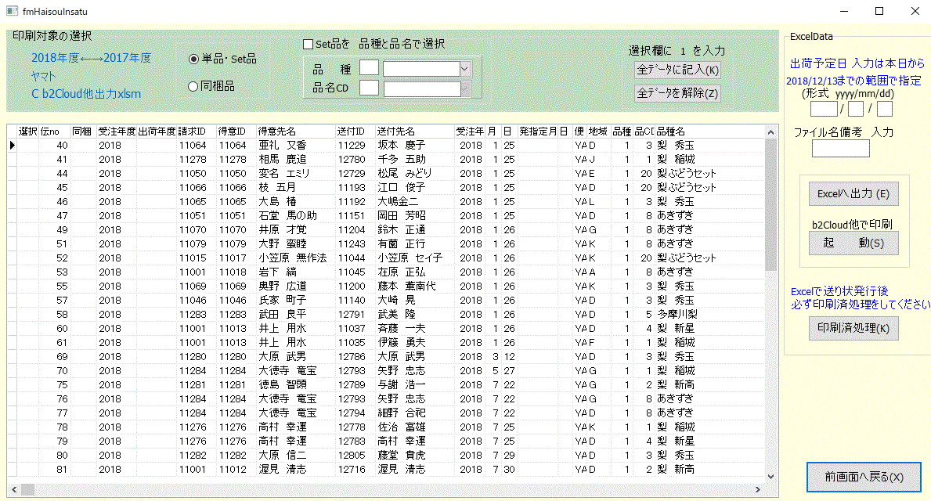Viewport: 931px width, 501px height.
Task: Click the month field of shipping date
Action: click(x=856, y=109)
